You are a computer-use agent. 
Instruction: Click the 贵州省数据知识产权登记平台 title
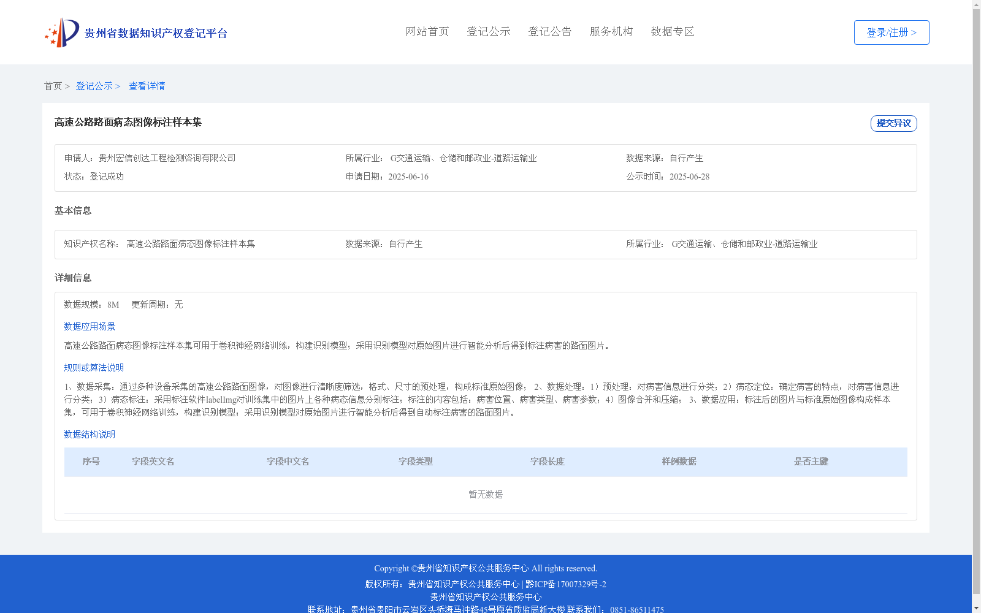pos(156,33)
